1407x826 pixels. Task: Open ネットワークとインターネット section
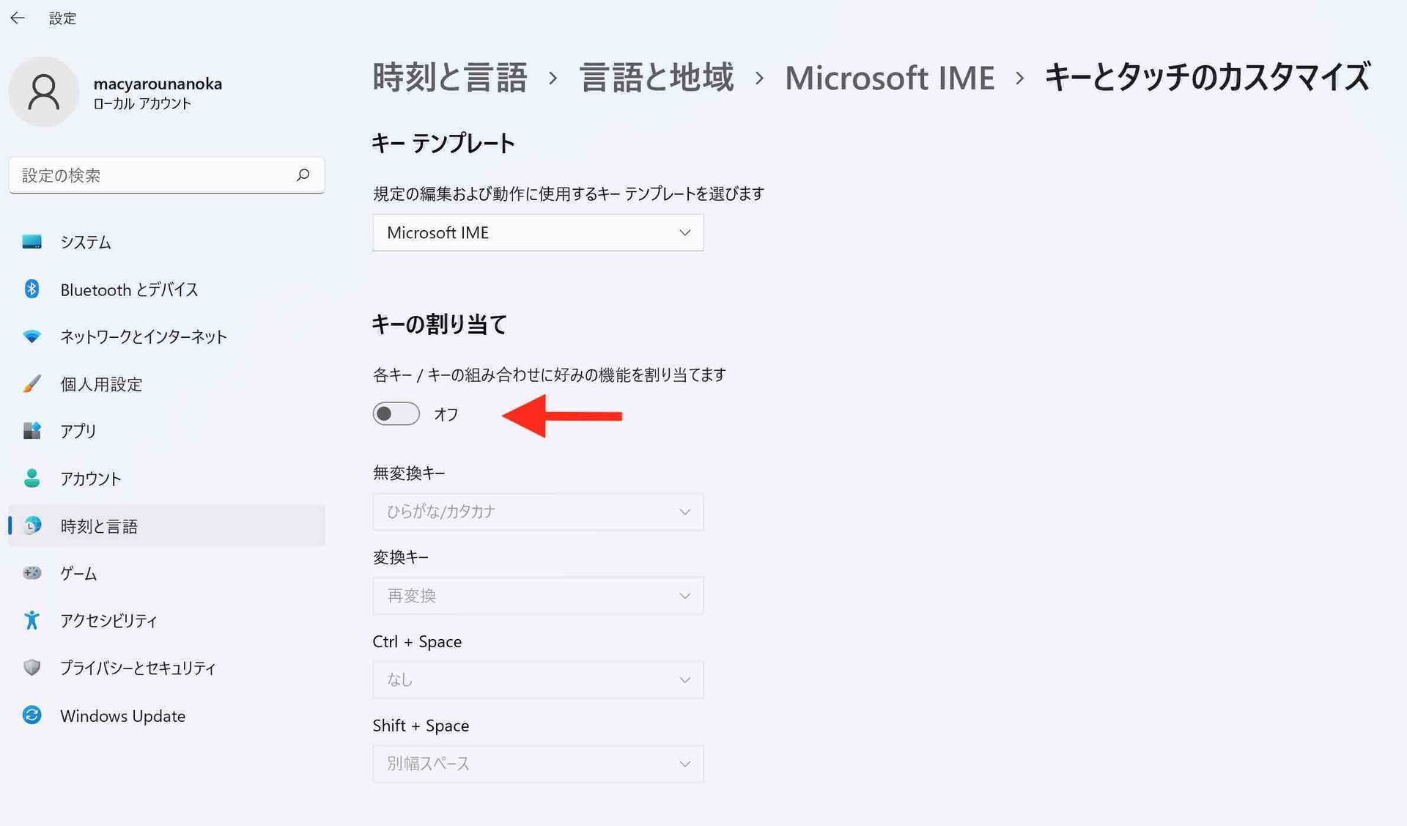click(x=166, y=336)
